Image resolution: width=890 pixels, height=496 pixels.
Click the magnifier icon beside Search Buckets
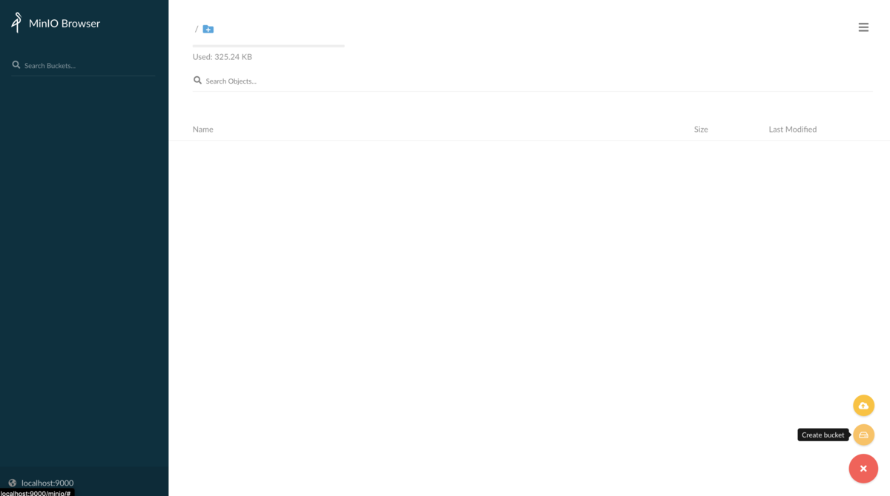(16, 65)
